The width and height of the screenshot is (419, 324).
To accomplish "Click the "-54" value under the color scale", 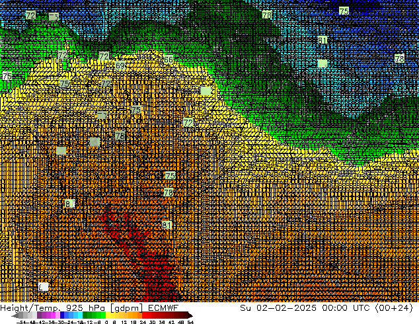I will click(21, 322).
